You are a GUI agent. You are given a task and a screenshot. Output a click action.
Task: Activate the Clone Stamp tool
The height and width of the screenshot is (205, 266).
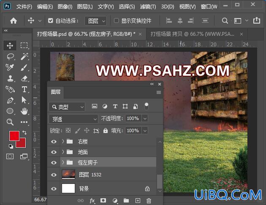(10, 78)
